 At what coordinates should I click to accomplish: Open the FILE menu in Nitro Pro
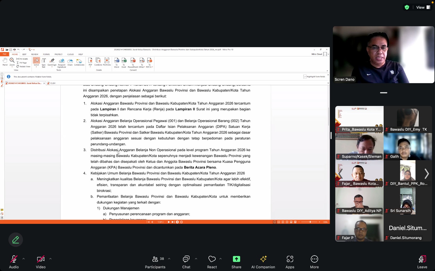click(5, 54)
